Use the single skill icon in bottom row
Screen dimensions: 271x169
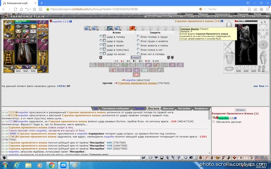click(136, 74)
